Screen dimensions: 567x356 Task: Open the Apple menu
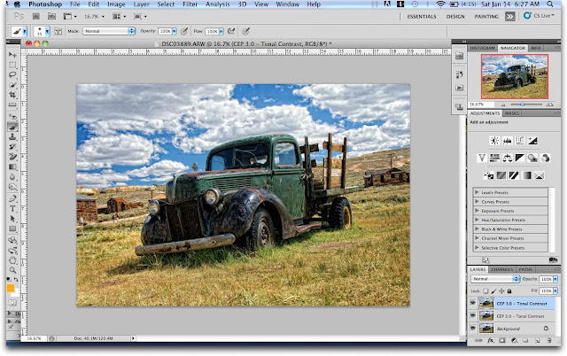pos(17,4)
